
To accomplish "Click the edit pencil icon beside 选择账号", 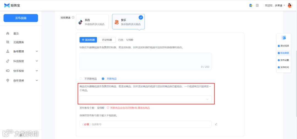I will (216, 124).
